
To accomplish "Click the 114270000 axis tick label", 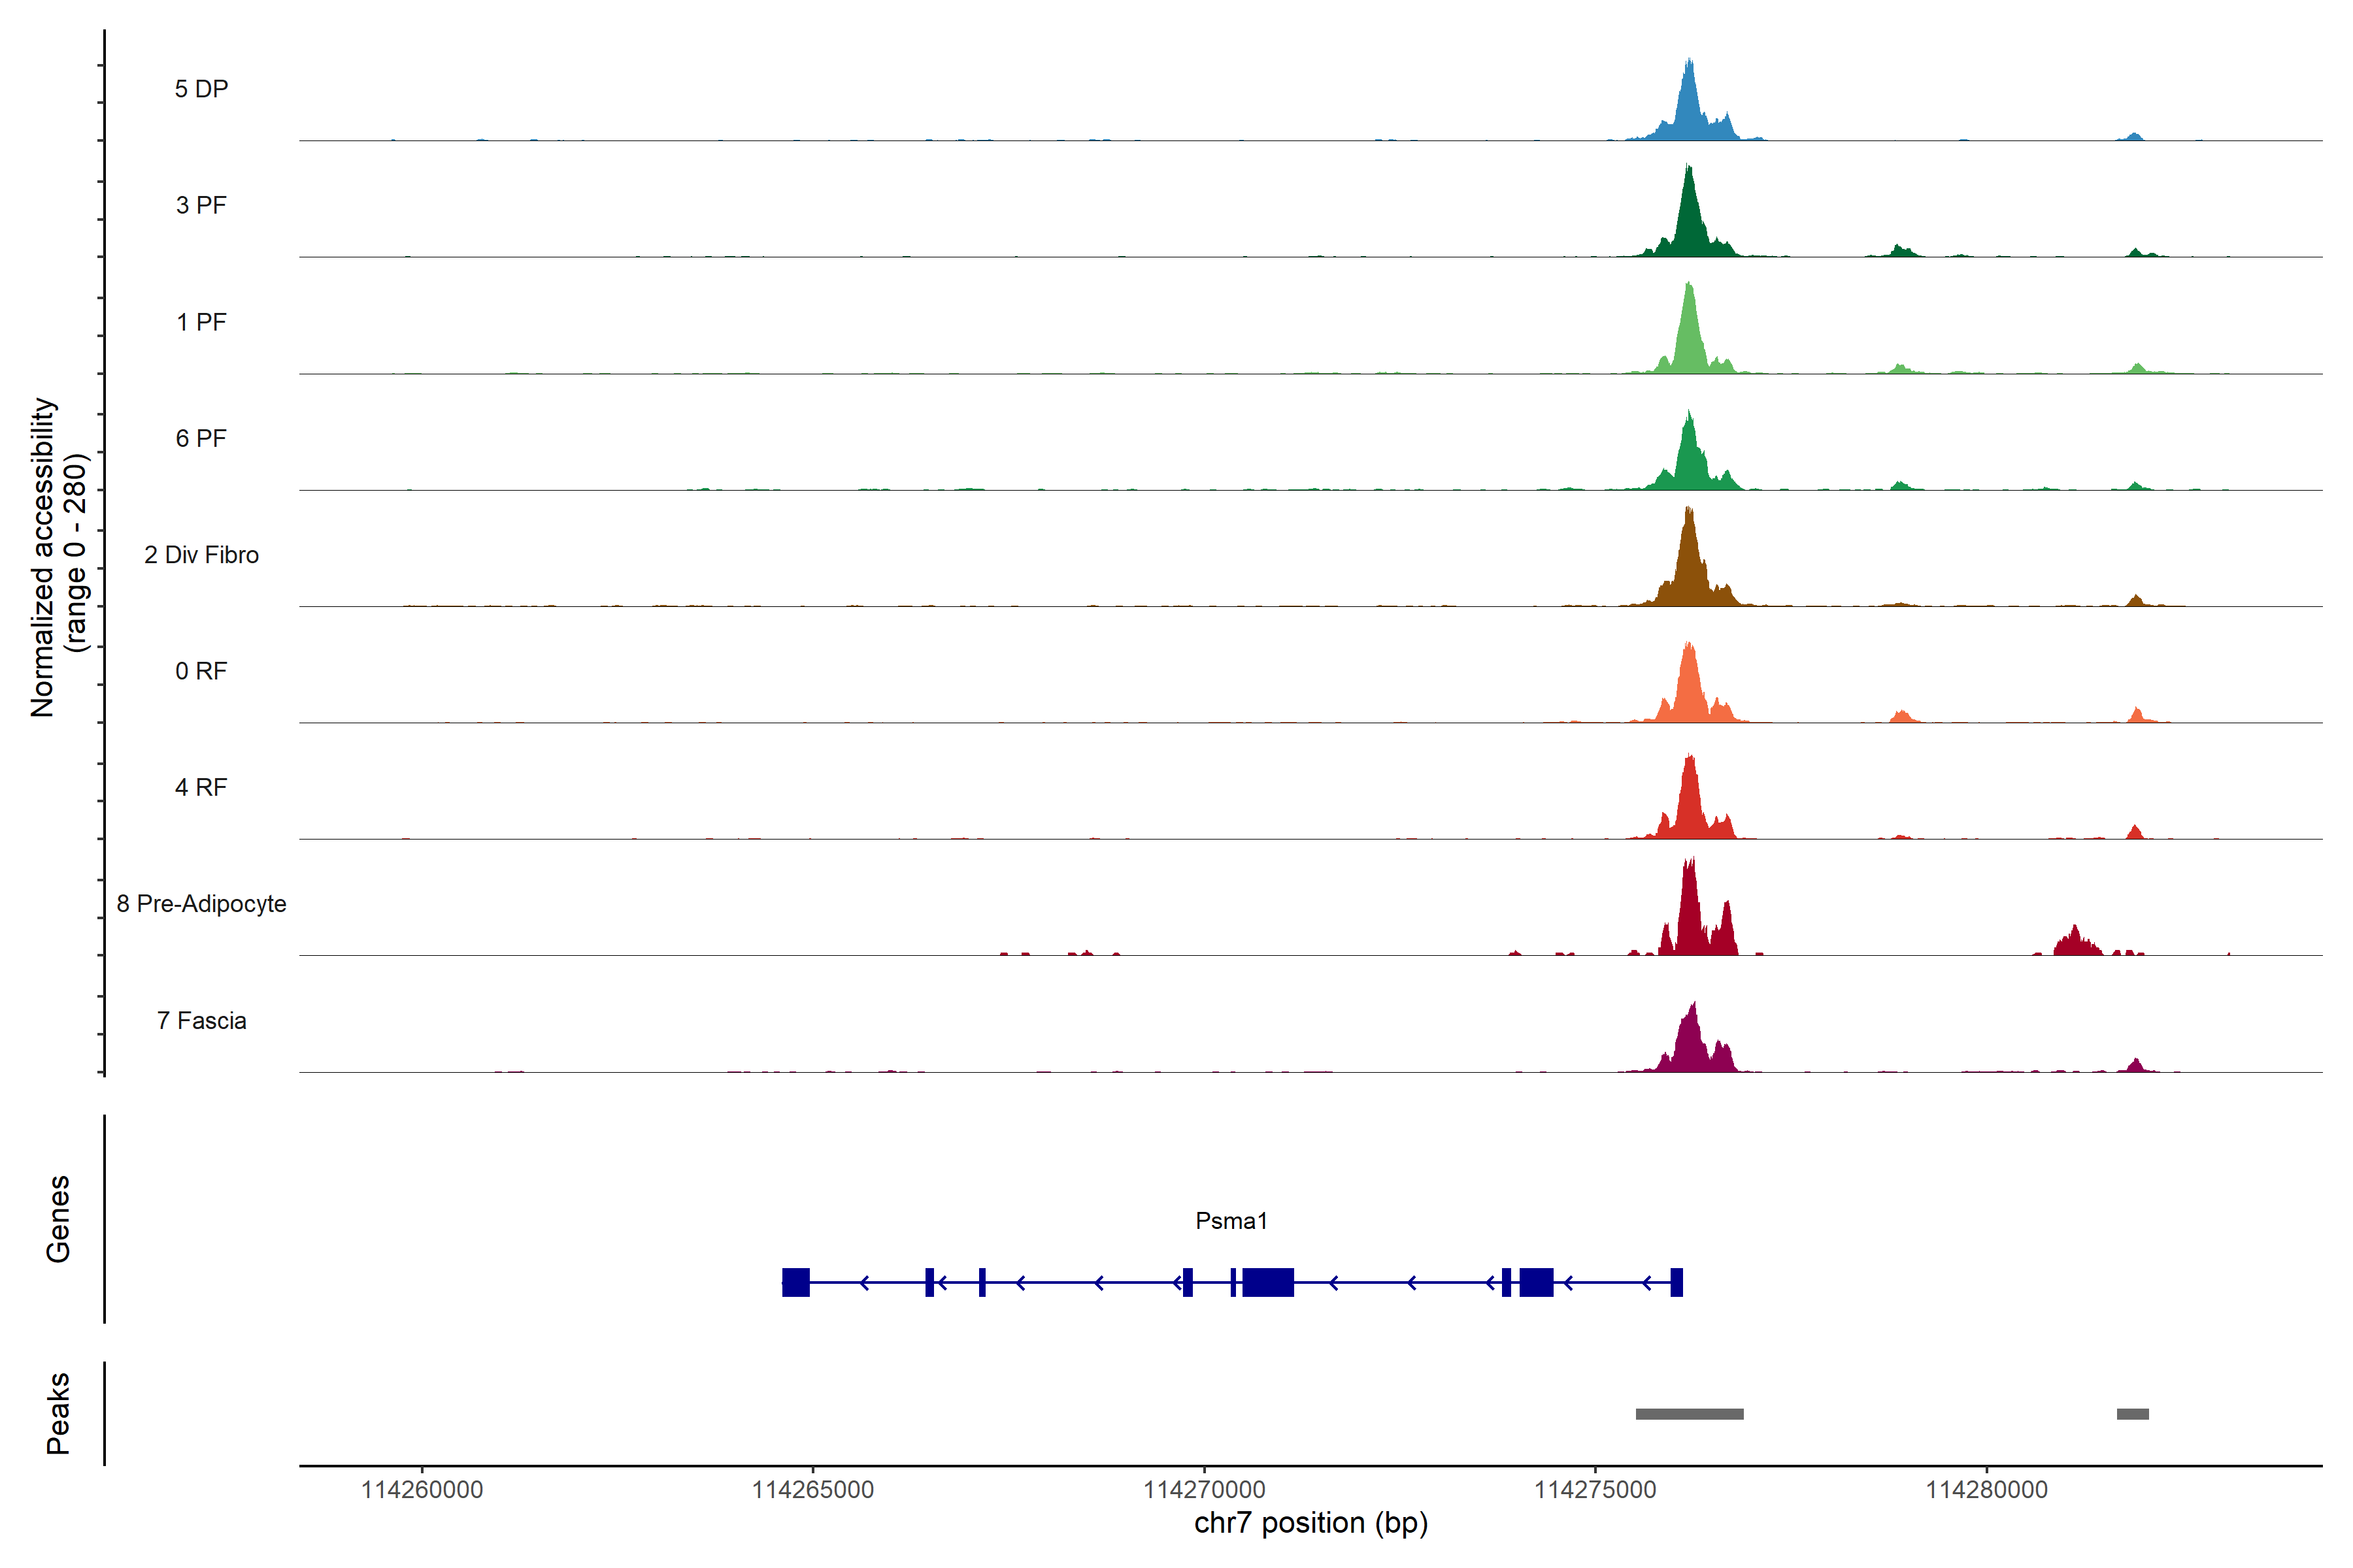I will (x=1203, y=1490).
